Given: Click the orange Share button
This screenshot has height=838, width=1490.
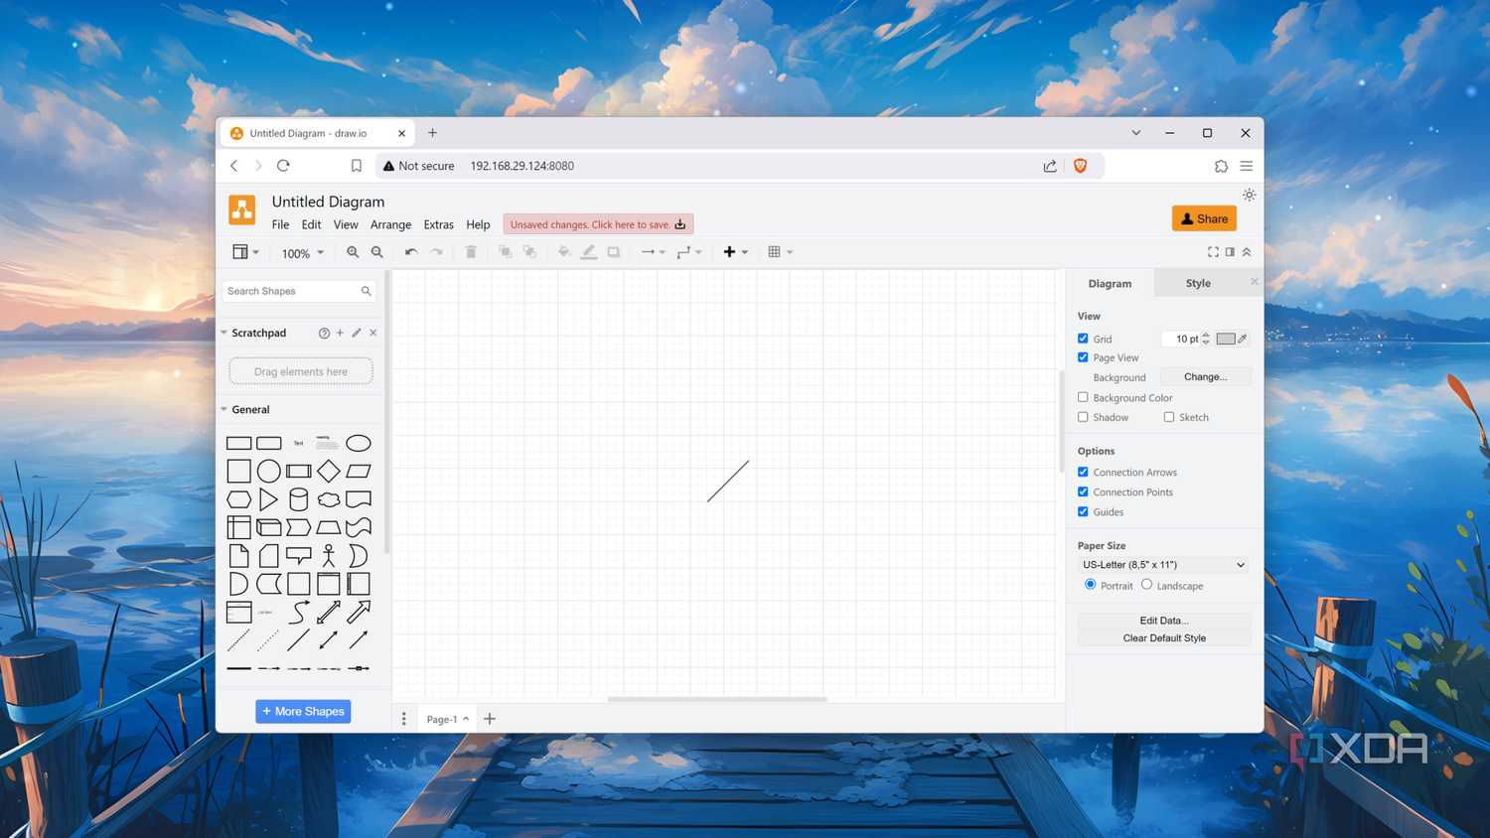Looking at the screenshot, I should [x=1204, y=218].
